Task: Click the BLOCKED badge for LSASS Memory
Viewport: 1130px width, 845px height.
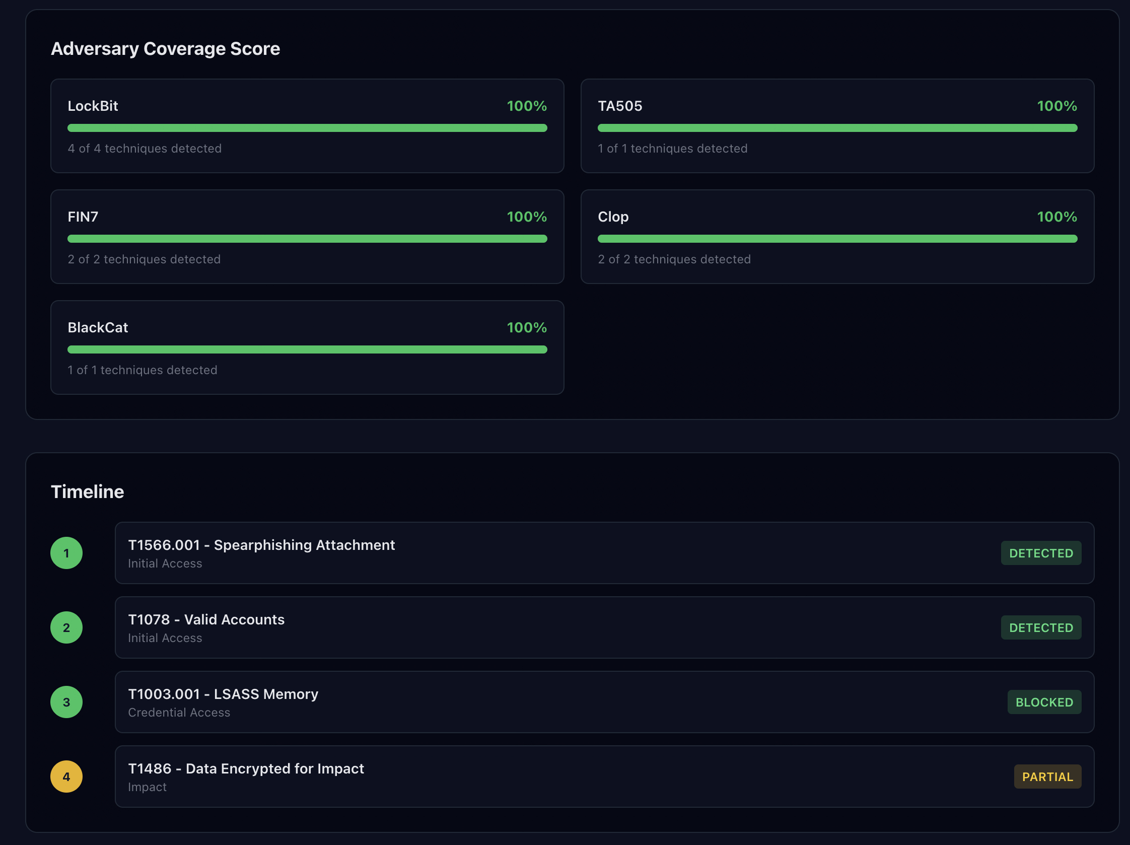Action: coord(1044,702)
